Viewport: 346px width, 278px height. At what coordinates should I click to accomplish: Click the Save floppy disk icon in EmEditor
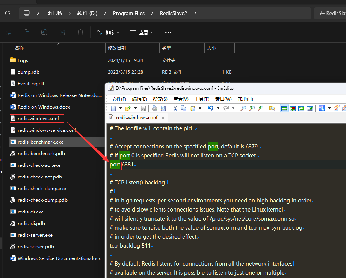tap(143, 108)
